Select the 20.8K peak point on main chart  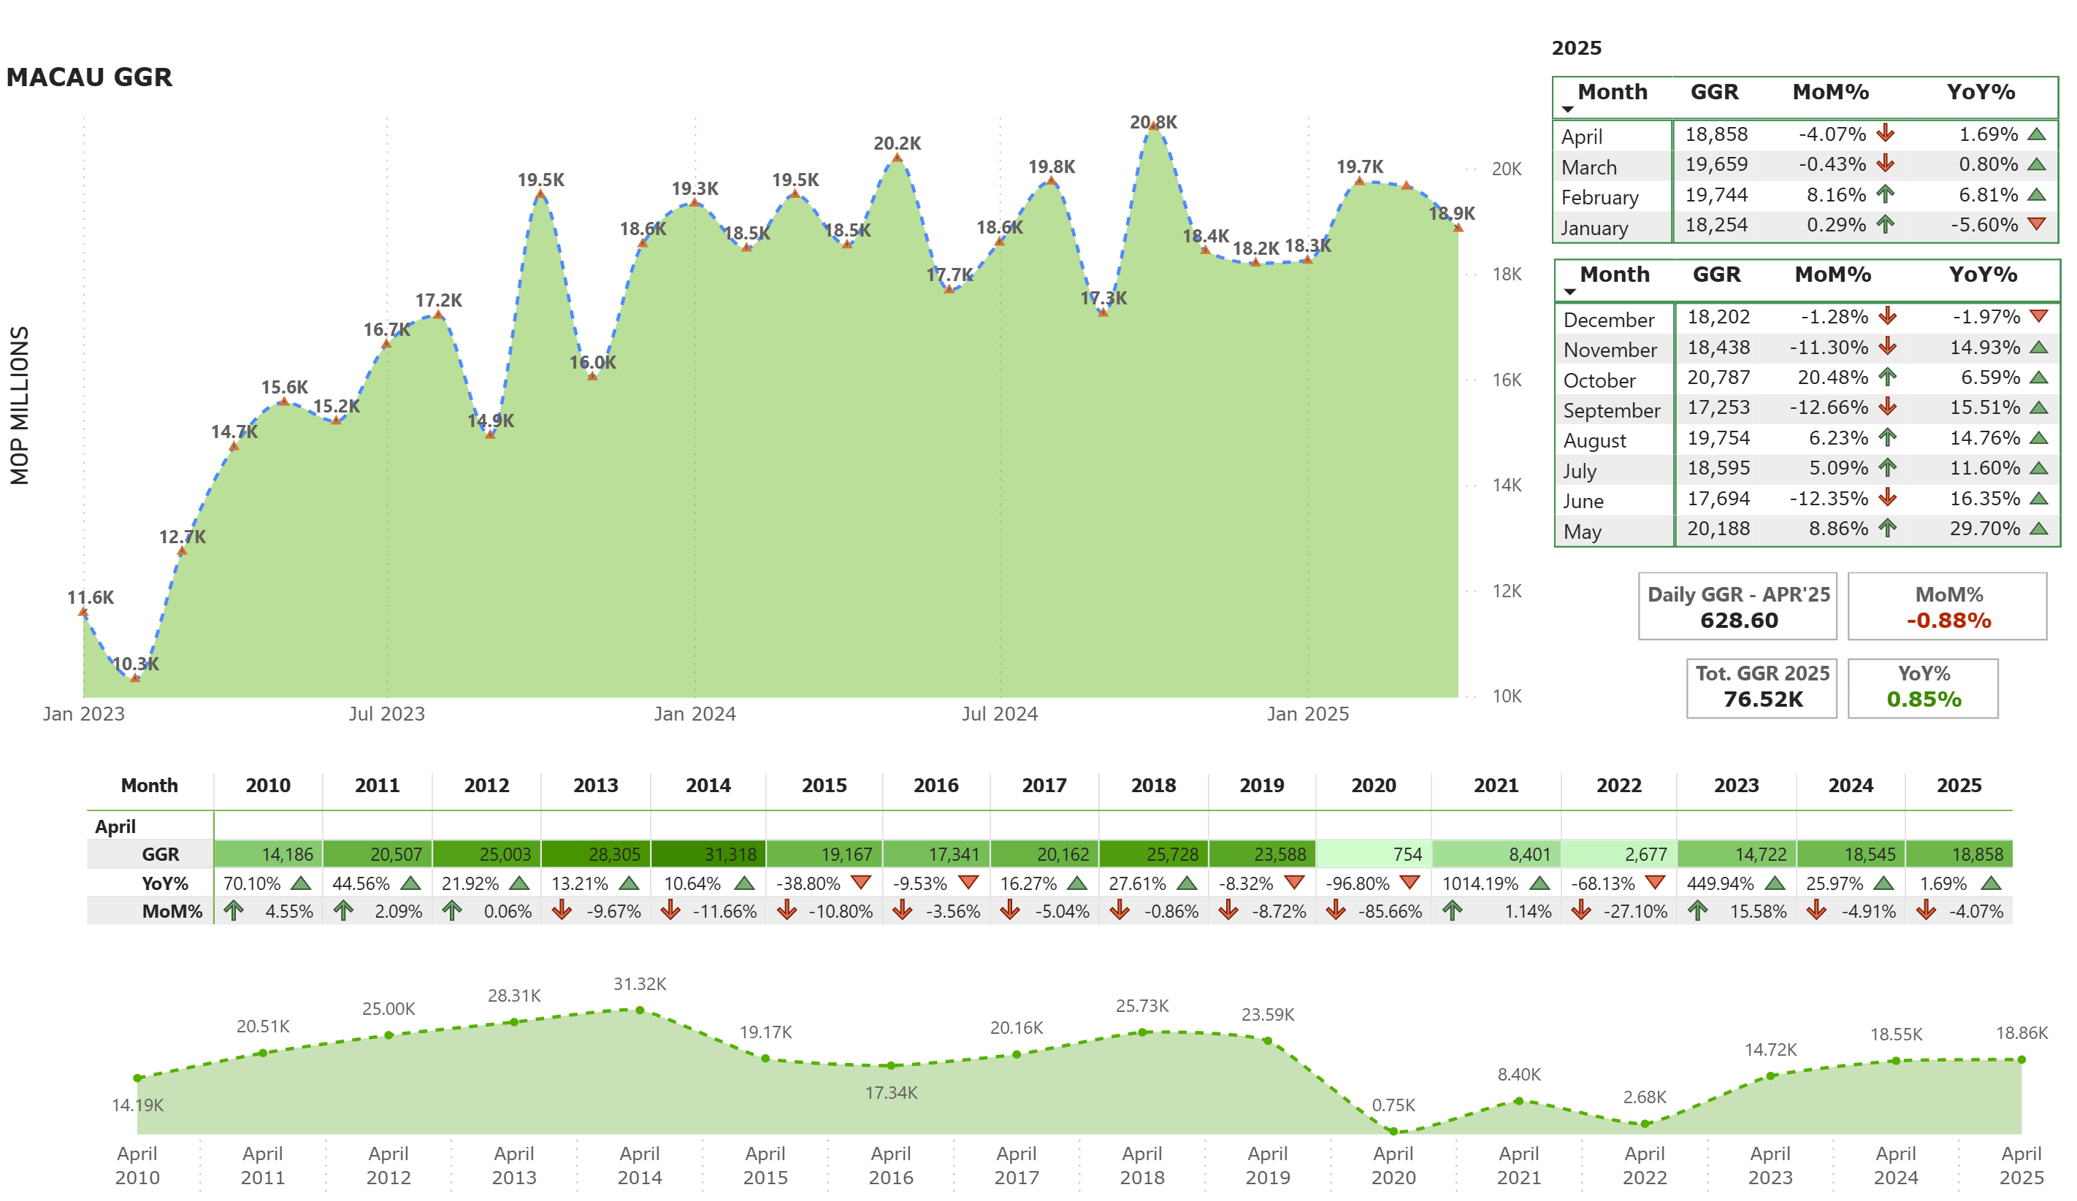[1153, 128]
